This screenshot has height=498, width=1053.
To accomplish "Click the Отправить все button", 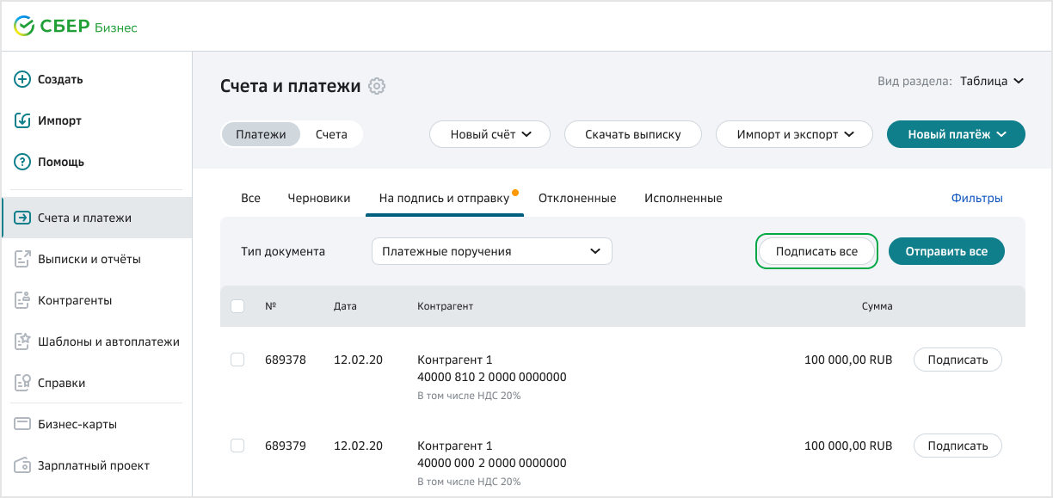I will pyautogui.click(x=946, y=251).
